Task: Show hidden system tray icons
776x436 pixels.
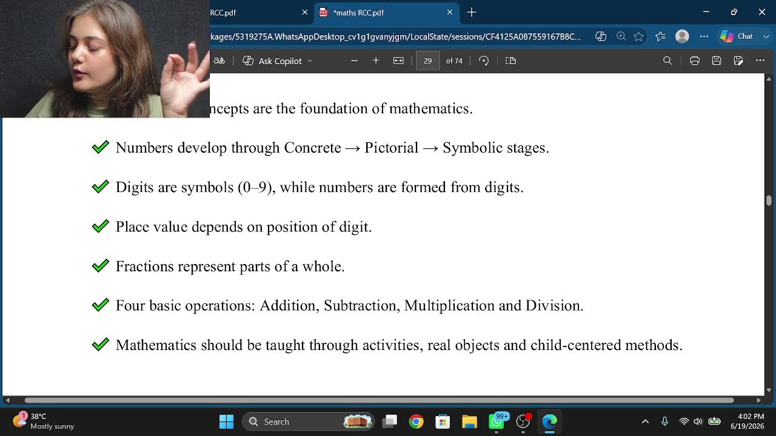Action: [645, 421]
